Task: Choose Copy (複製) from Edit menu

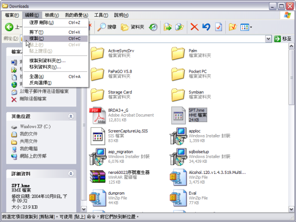Action: click(x=55, y=38)
